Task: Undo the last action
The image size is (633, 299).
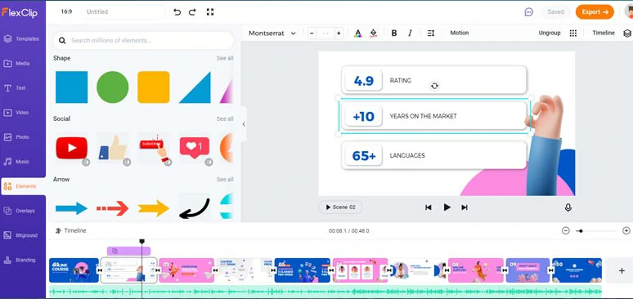Action: click(177, 12)
